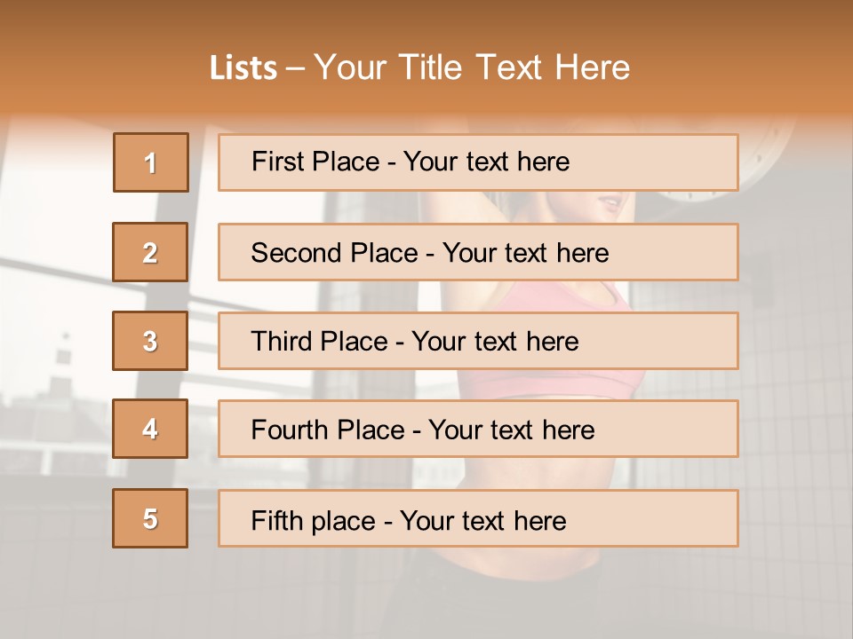Click the 'Fifth place' text box
Image resolution: width=853 pixels, height=639 pixels.
(478, 519)
